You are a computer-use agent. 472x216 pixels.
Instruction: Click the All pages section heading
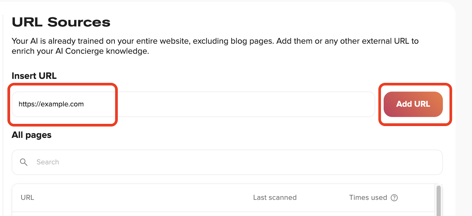tap(32, 135)
